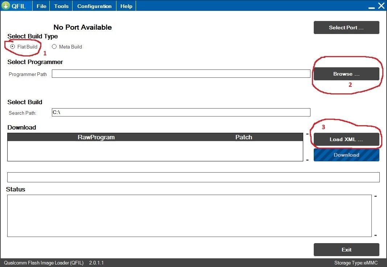The width and height of the screenshot is (387, 267).
Task: Click the 'Status' heading label
Action: coord(16,189)
